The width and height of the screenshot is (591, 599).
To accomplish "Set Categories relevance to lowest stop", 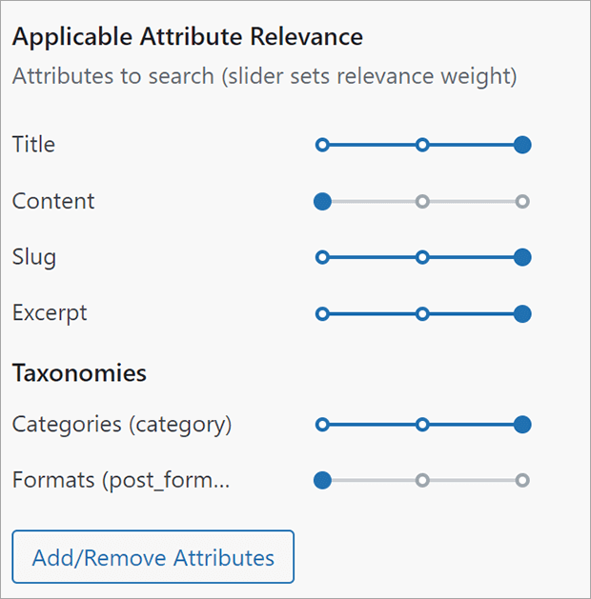I will point(322,425).
